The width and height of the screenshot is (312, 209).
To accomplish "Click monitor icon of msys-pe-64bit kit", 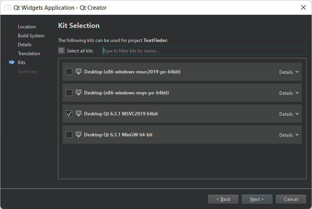I will click(79, 93).
